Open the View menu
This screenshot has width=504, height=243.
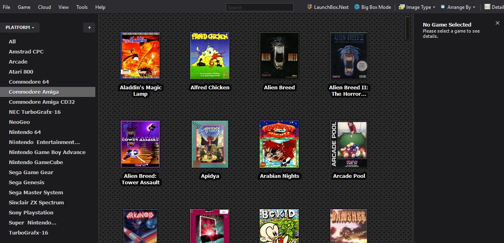click(x=63, y=7)
